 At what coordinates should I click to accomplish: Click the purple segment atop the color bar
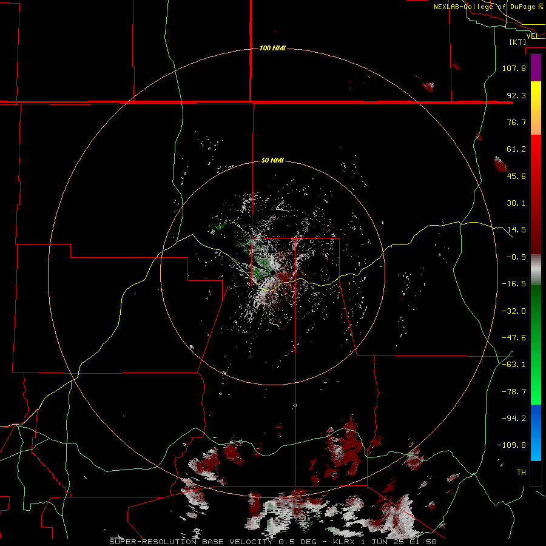(x=536, y=67)
